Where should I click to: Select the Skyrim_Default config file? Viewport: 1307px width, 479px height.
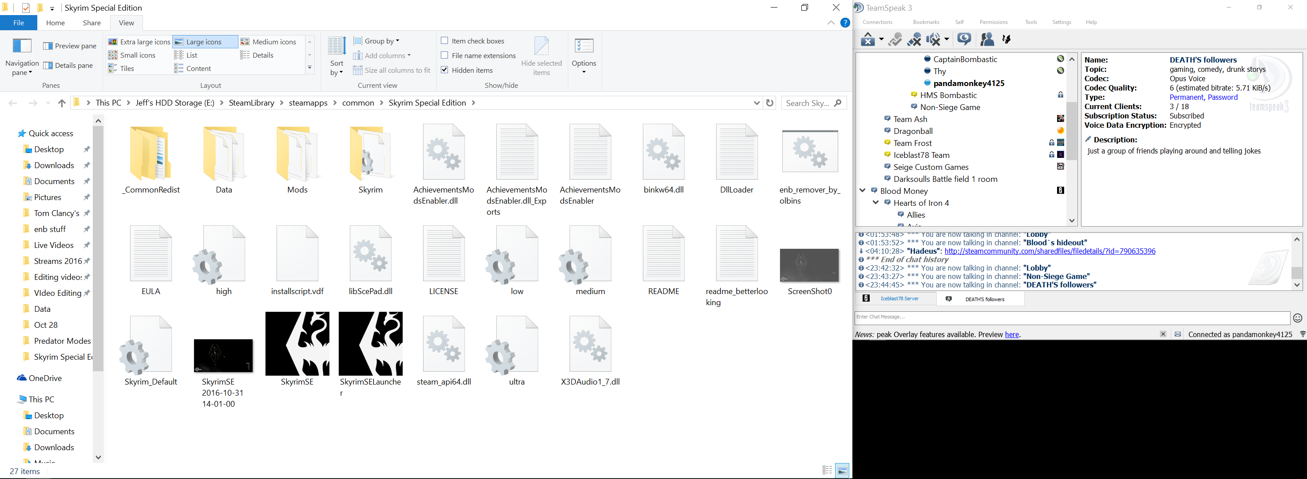pyautogui.click(x=151, y=351)
